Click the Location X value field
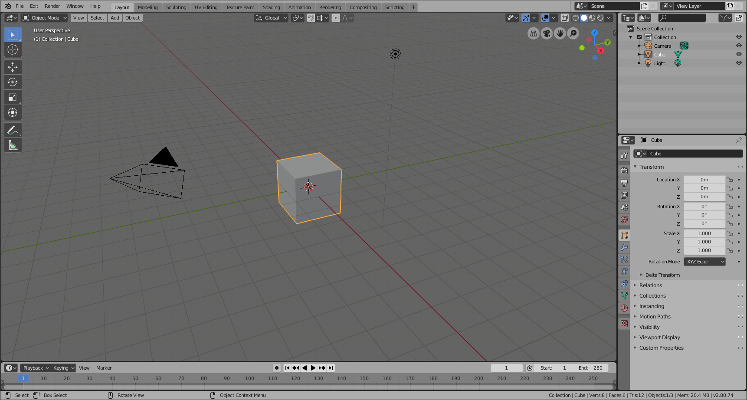 tap(704, 180)
